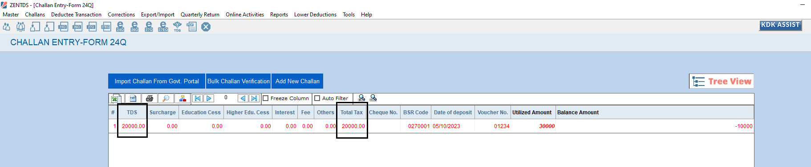The width and height of the screenshot is (811, 167).
Task: Jump to the first record arrow
Action: [x=198, y=98]
